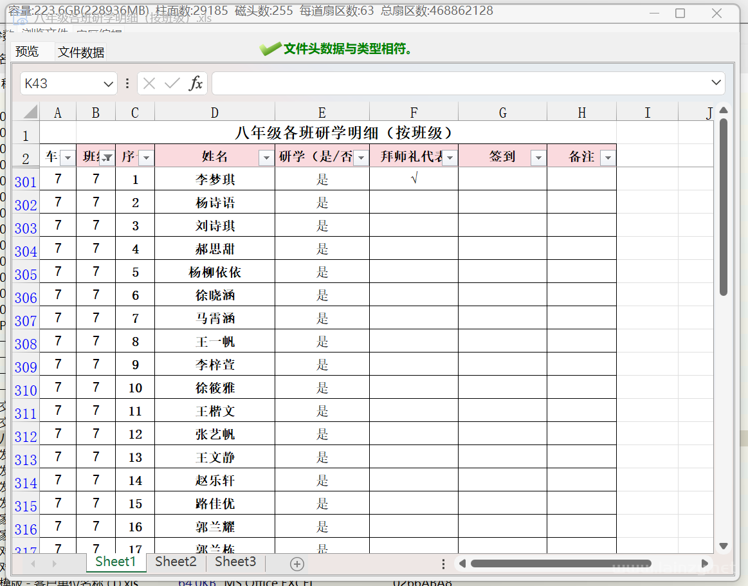Viewport: 748px width, 586px height.
Task: Click the cancel X icon in formula bar
Action: [x=149, y=84]
